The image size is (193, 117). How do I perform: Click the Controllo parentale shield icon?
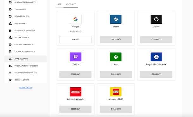tap(10, 44)
